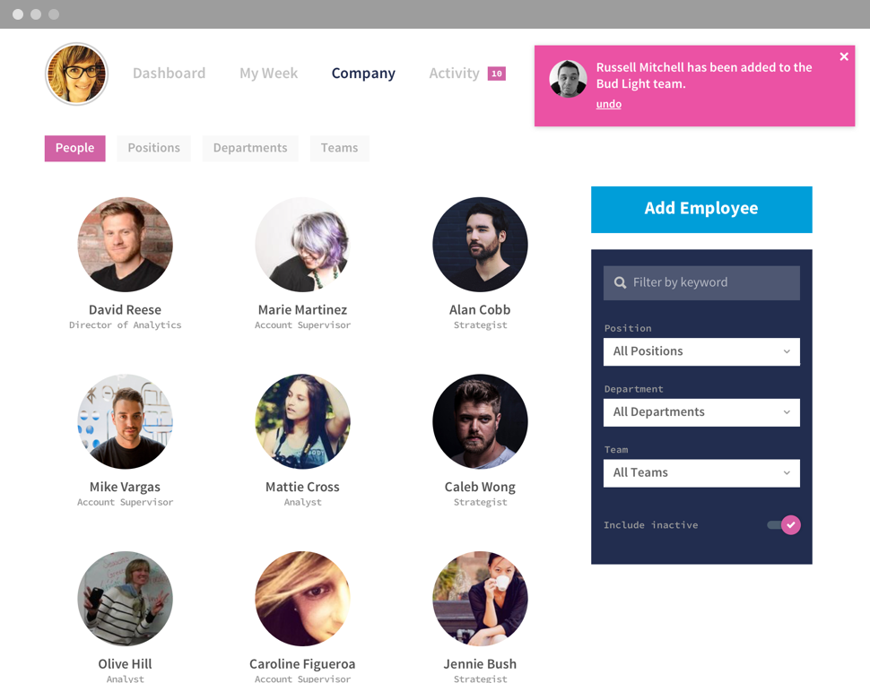Click the undo link in notification
This screenshot has height=683, width=870.
(x=609, y=104)
